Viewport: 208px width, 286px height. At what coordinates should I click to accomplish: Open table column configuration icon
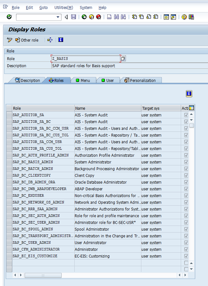191,108
